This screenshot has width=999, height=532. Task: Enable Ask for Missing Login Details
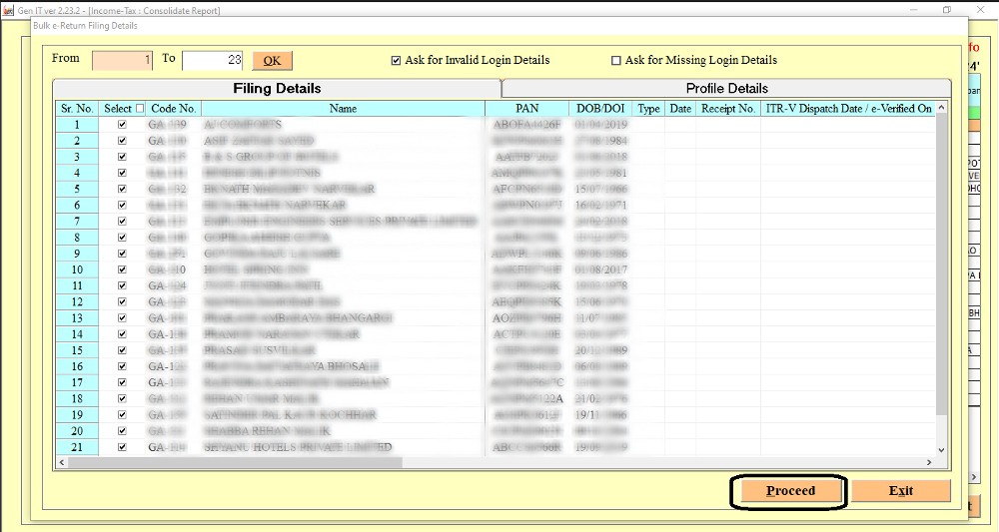615,61
